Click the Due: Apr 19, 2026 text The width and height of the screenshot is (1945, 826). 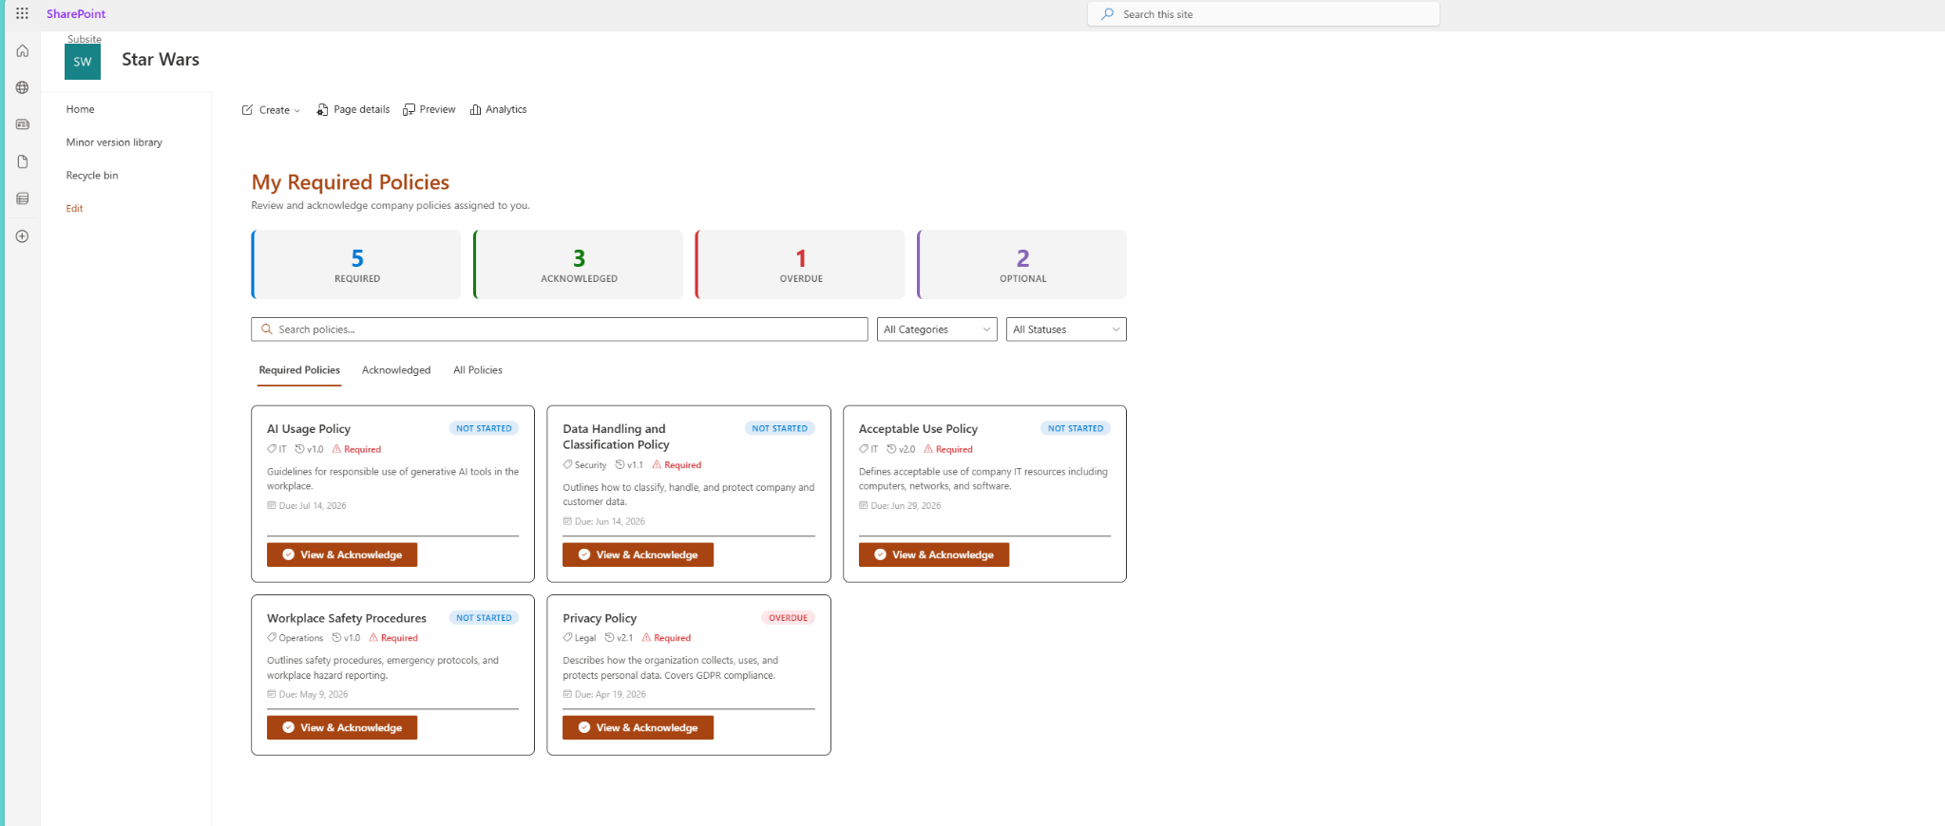(x=610, y=695)
